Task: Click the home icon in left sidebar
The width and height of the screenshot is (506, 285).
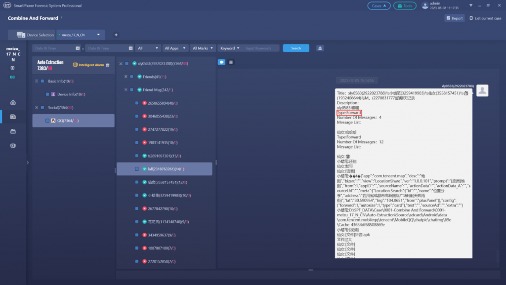Action: tap(13, 102)
